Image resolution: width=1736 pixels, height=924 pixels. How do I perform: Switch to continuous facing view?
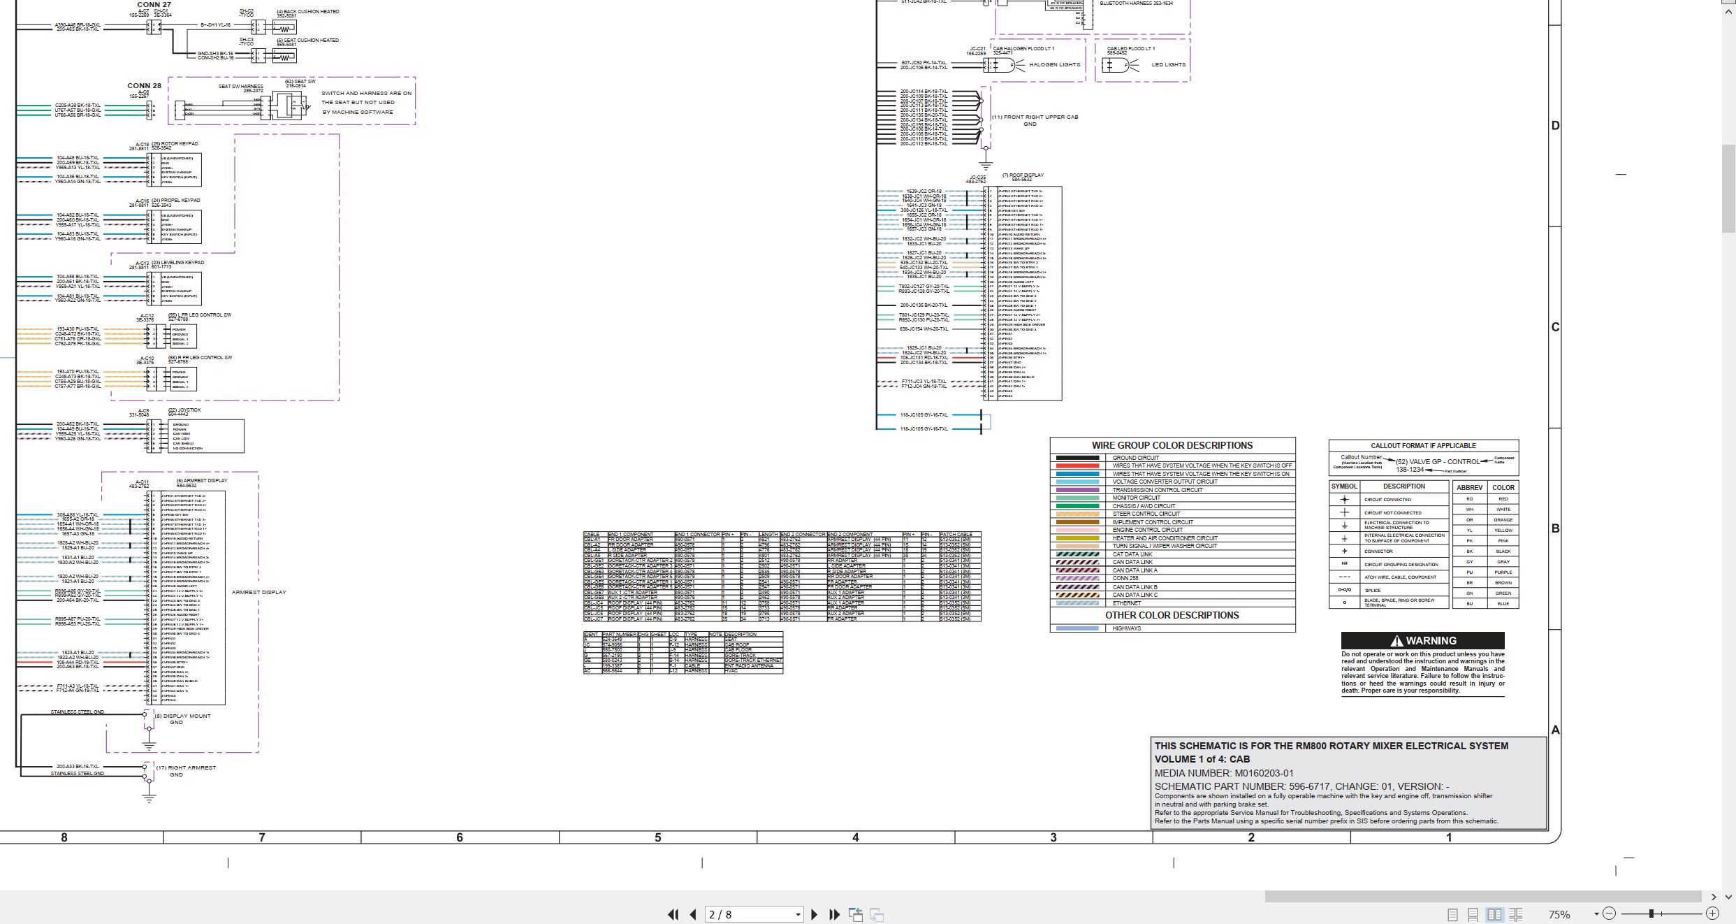tap(1515, 914)
